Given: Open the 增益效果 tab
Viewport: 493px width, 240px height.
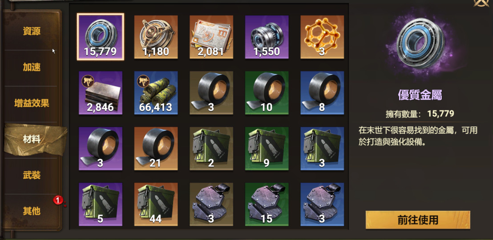Looking at the screenshot, I should pos(32,103).
